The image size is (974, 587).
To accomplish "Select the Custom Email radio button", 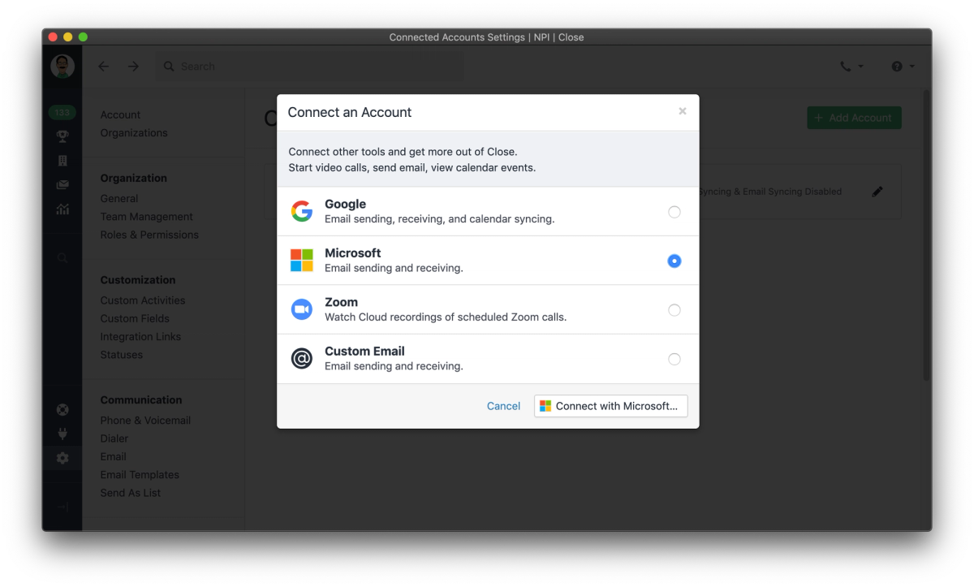I will [674, 359].
